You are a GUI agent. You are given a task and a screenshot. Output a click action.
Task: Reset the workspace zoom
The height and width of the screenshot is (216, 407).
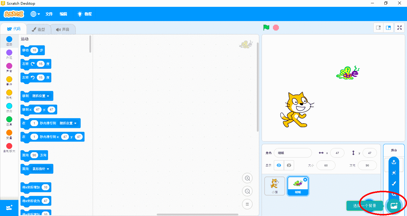247,204
